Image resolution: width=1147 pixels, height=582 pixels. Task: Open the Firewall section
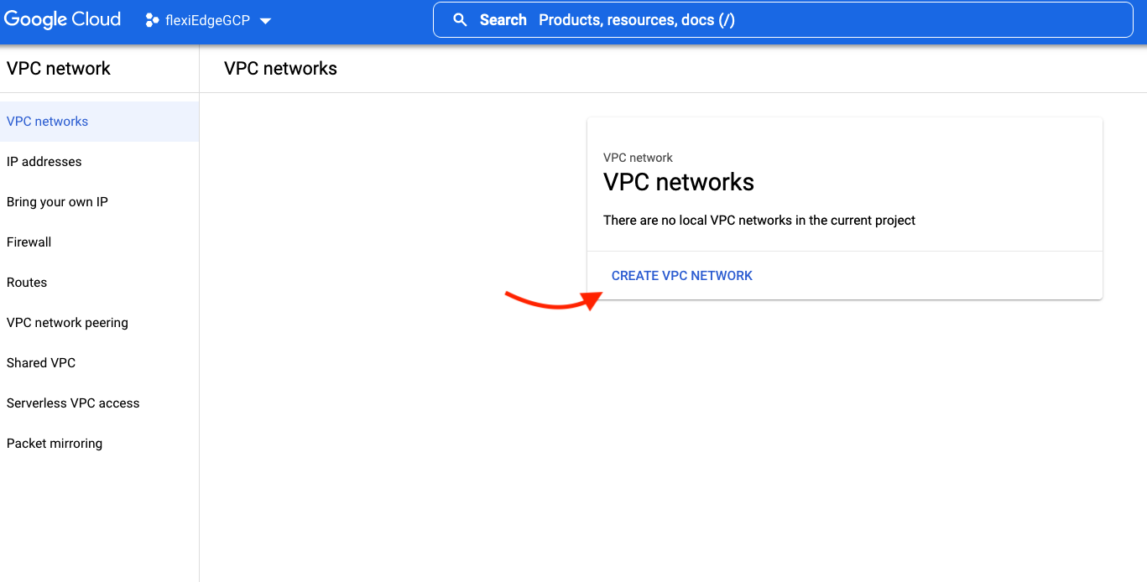click(29, 242)
